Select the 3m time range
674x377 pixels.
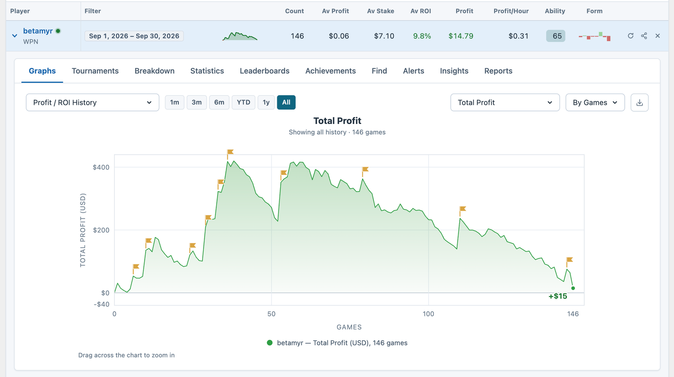pos(197,102)
